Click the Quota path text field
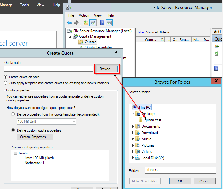Image resolution: width=223 pixels, height=189 pixels. [48, 69]
